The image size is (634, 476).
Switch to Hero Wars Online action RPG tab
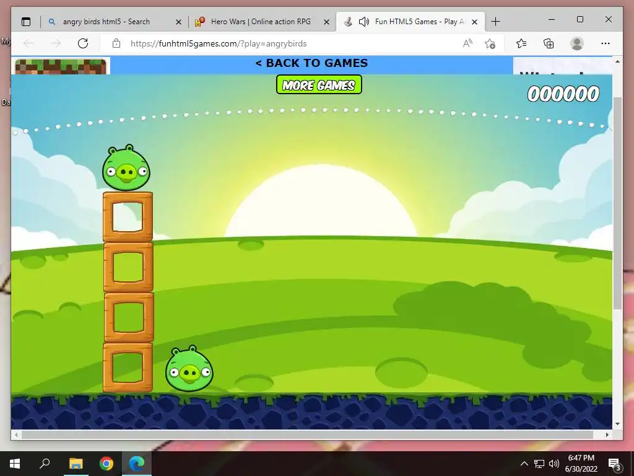pos(261,22)
